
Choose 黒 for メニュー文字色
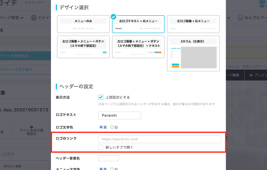tap(101, 169)
